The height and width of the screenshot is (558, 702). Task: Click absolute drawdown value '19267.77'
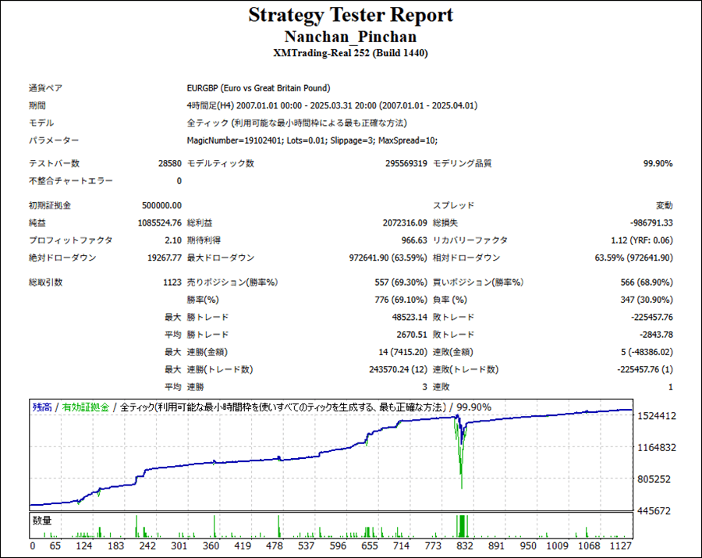[165, 258]
